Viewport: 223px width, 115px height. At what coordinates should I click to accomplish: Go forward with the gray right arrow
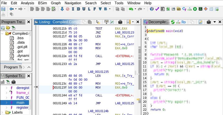(20, 9)
